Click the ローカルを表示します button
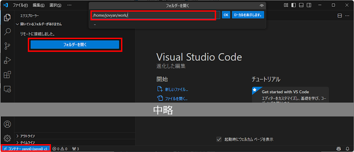The image size is (354, 152). 248,15
